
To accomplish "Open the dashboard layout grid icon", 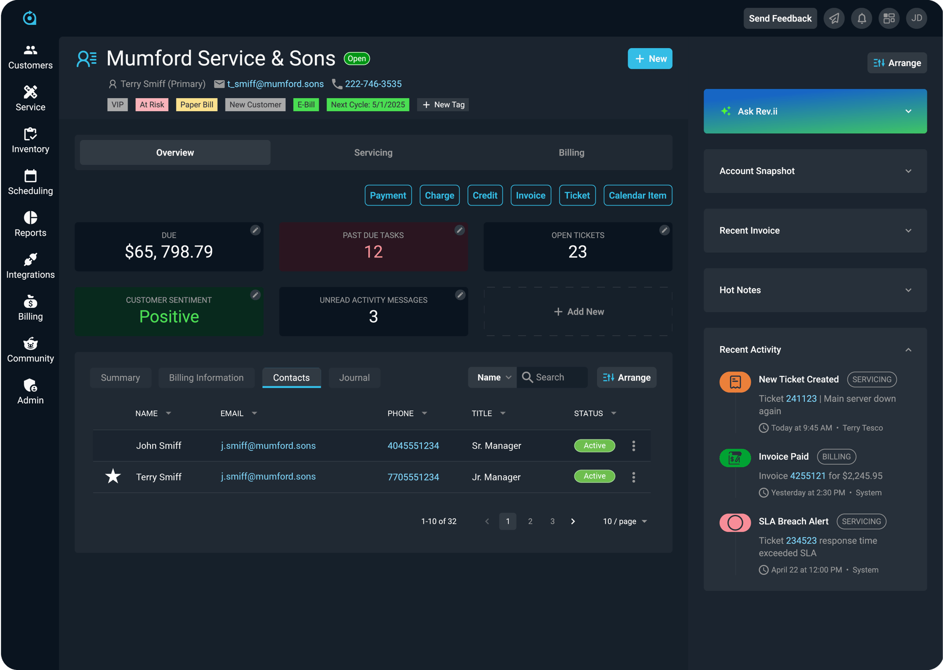I will 889,18.
